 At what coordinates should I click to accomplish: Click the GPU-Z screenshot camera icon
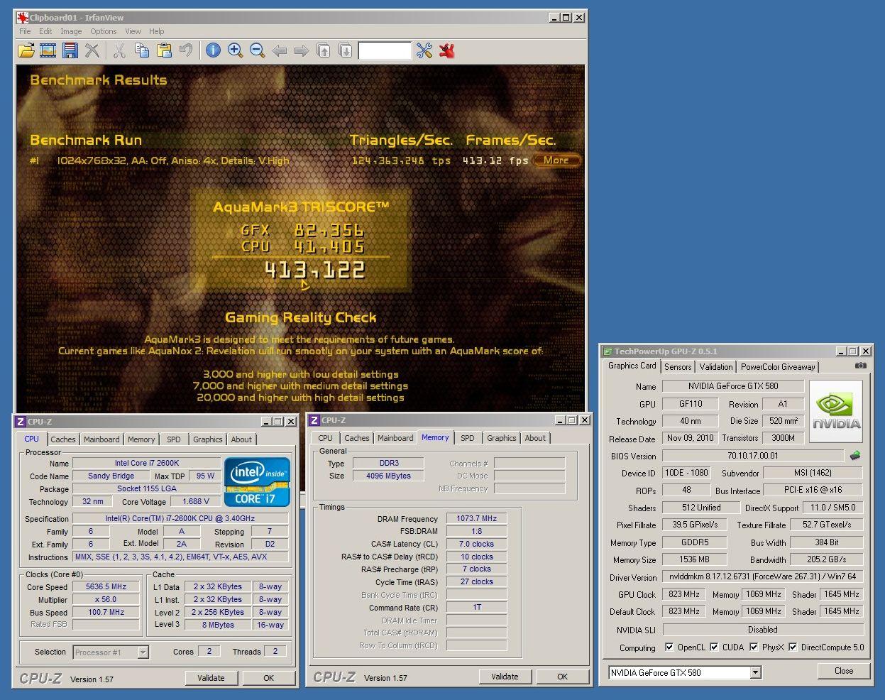(x=860, y=366)
